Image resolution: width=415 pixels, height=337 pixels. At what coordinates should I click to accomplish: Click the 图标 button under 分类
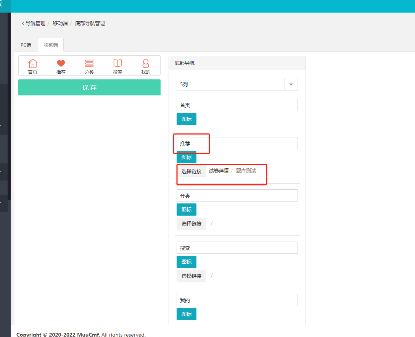(x=186, y=210)
